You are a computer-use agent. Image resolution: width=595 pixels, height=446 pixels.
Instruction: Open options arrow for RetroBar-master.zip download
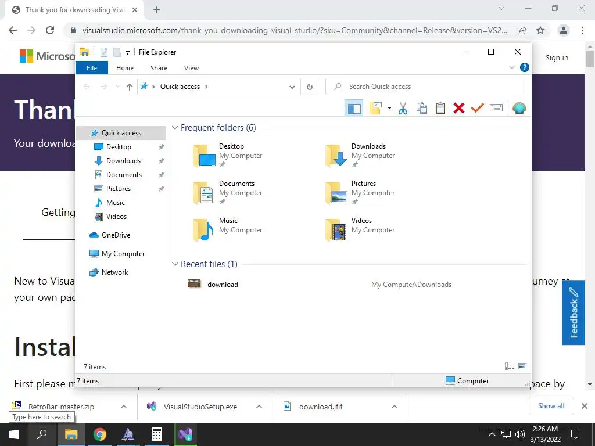(x=124, y=407)
